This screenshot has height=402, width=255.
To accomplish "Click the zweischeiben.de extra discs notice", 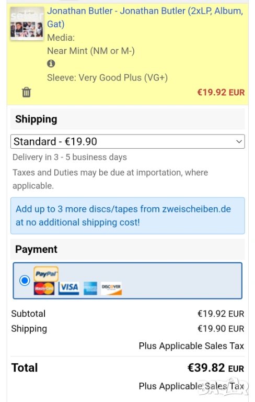I will (x=128, y=216).
